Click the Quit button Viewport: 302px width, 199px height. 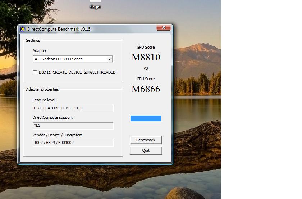146,150
